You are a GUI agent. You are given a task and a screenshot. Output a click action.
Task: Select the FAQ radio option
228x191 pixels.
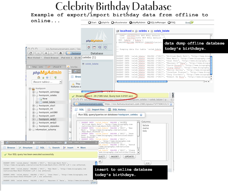pyautogui.click(x=169, y=22)
